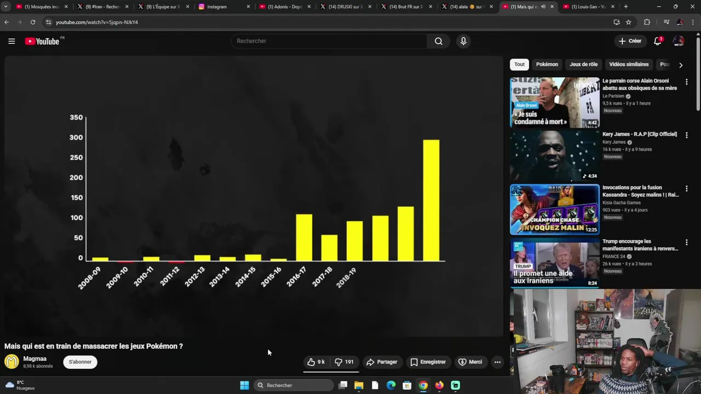
Task: Click the video player bar chart area
Action: point(254,196)
